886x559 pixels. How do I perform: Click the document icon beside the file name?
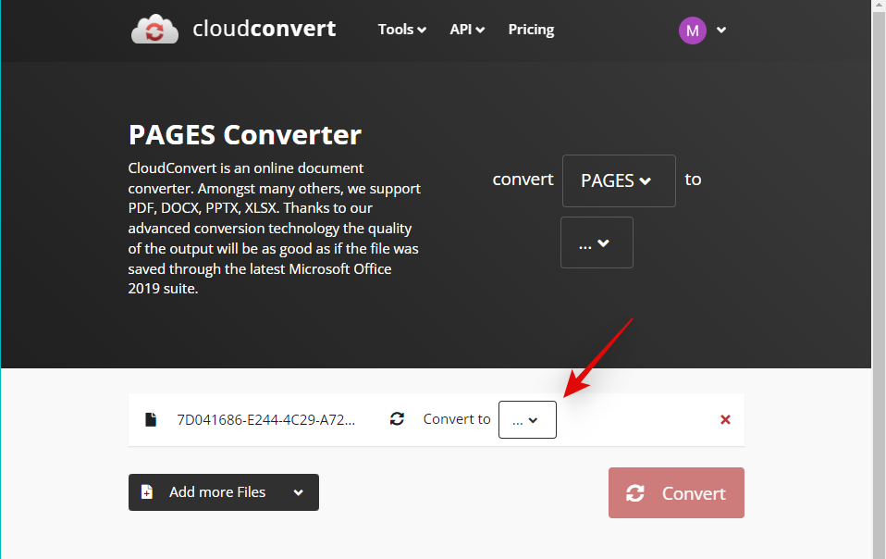pyautogui.click(x=151, y=419)
